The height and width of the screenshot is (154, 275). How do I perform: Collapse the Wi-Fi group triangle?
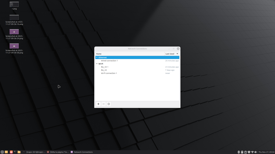[x=97, y=64]
